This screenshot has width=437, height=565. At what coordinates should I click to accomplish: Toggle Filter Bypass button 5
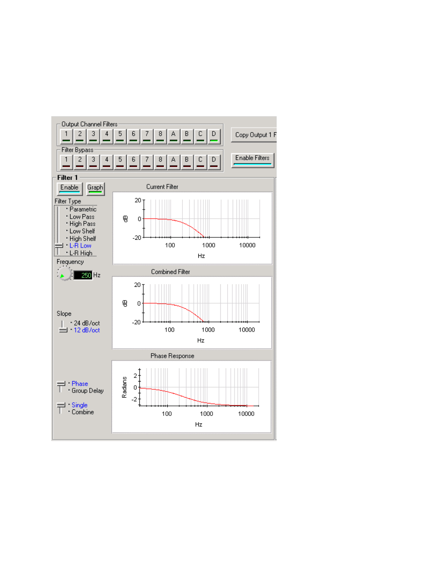[x=120, y=162]
